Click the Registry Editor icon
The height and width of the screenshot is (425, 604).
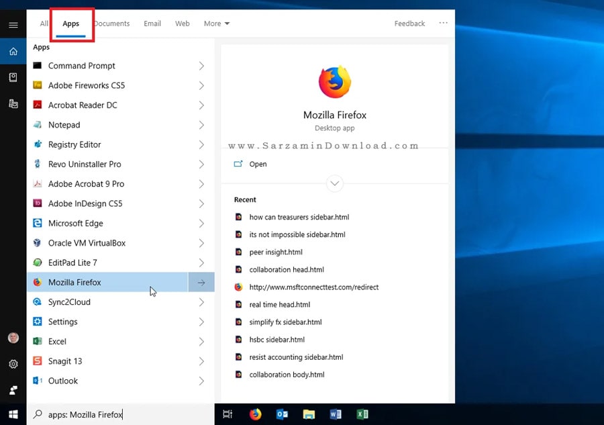[38, 144]
